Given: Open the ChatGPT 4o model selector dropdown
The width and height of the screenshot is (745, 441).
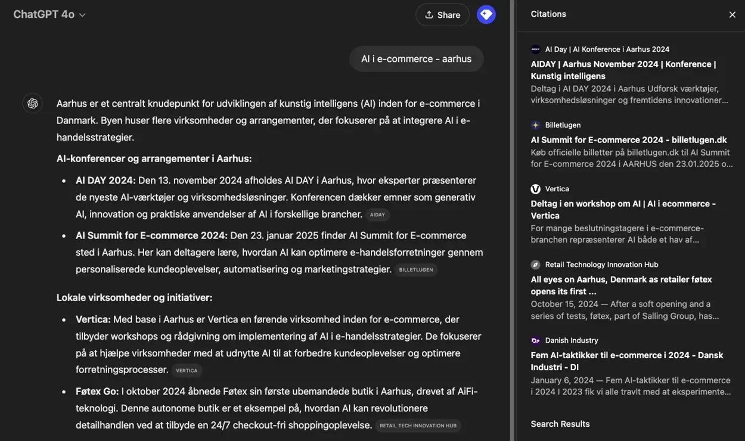Looking at the screenshot, I should click(49, 14).
